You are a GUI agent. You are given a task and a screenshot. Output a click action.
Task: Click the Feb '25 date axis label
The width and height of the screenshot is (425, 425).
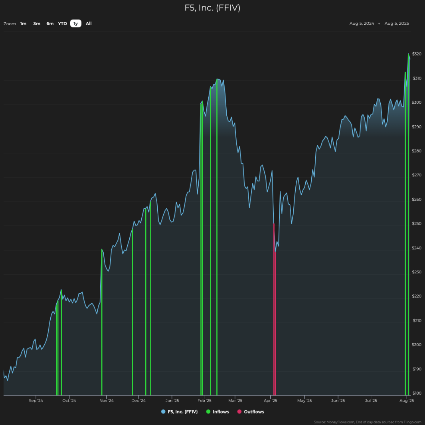click(x=204, y=401)
